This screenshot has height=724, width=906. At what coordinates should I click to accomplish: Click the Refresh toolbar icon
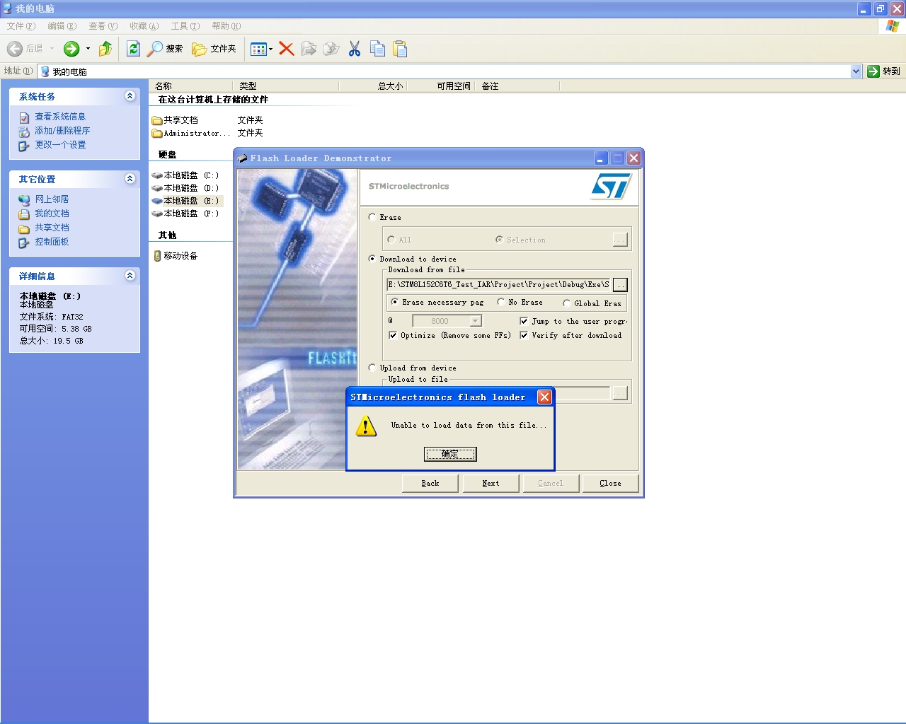pos(133,49)
